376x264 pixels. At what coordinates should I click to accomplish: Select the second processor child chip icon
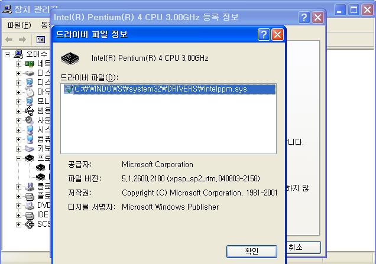click(41, 177)
